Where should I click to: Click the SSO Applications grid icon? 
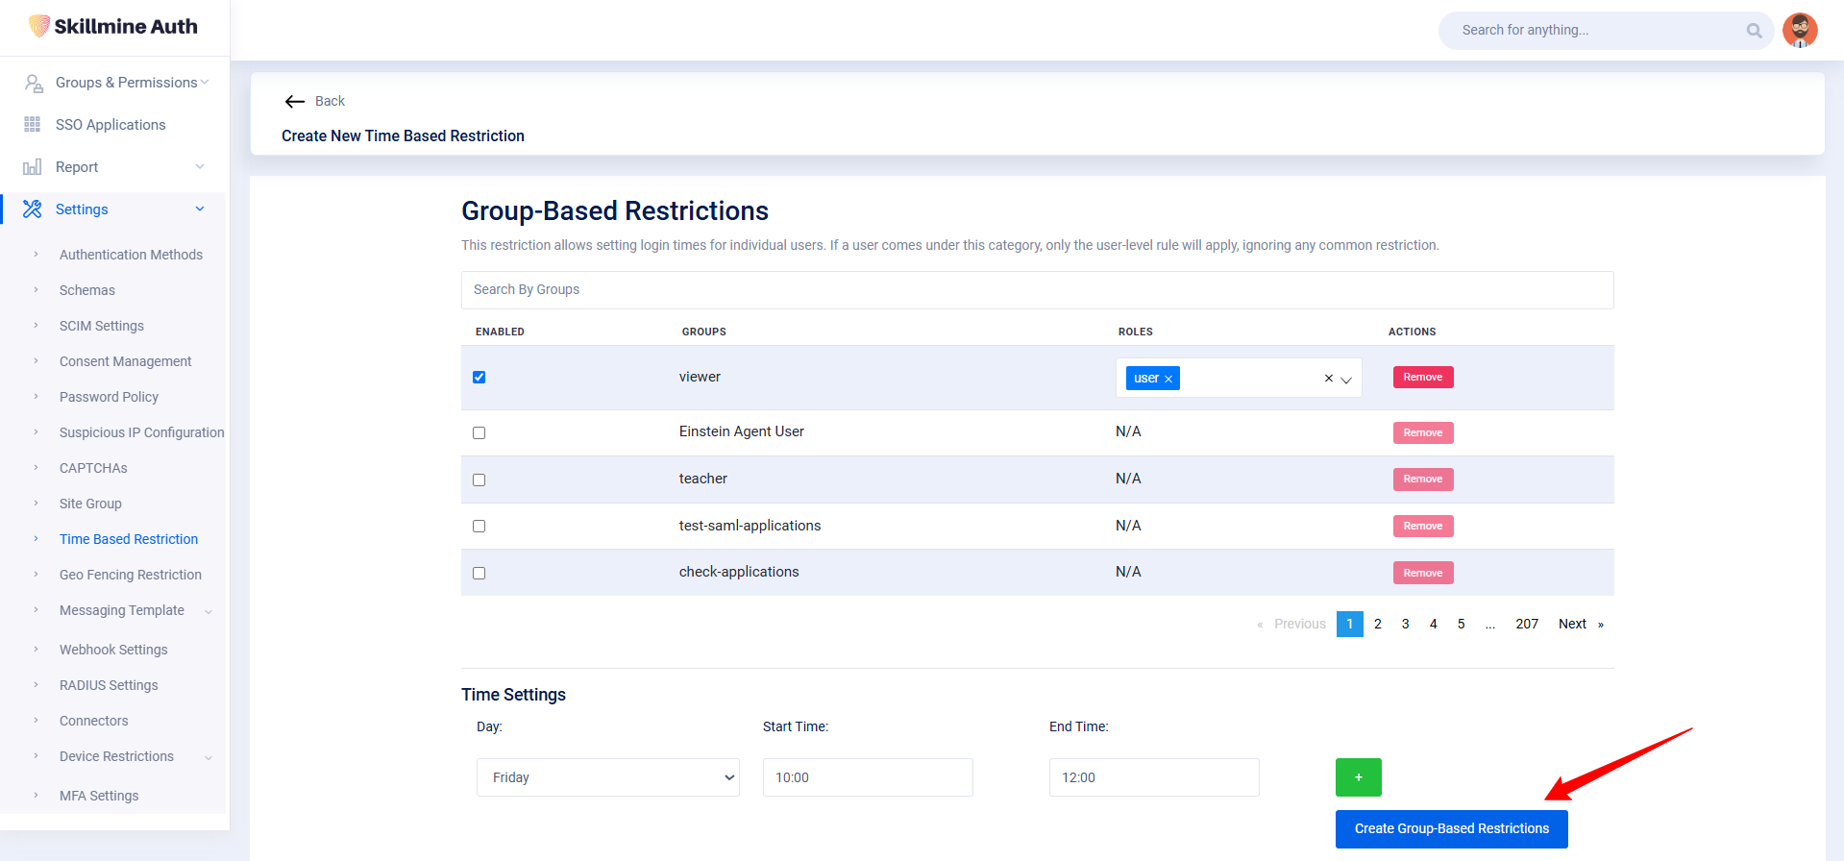click(33, 125)
